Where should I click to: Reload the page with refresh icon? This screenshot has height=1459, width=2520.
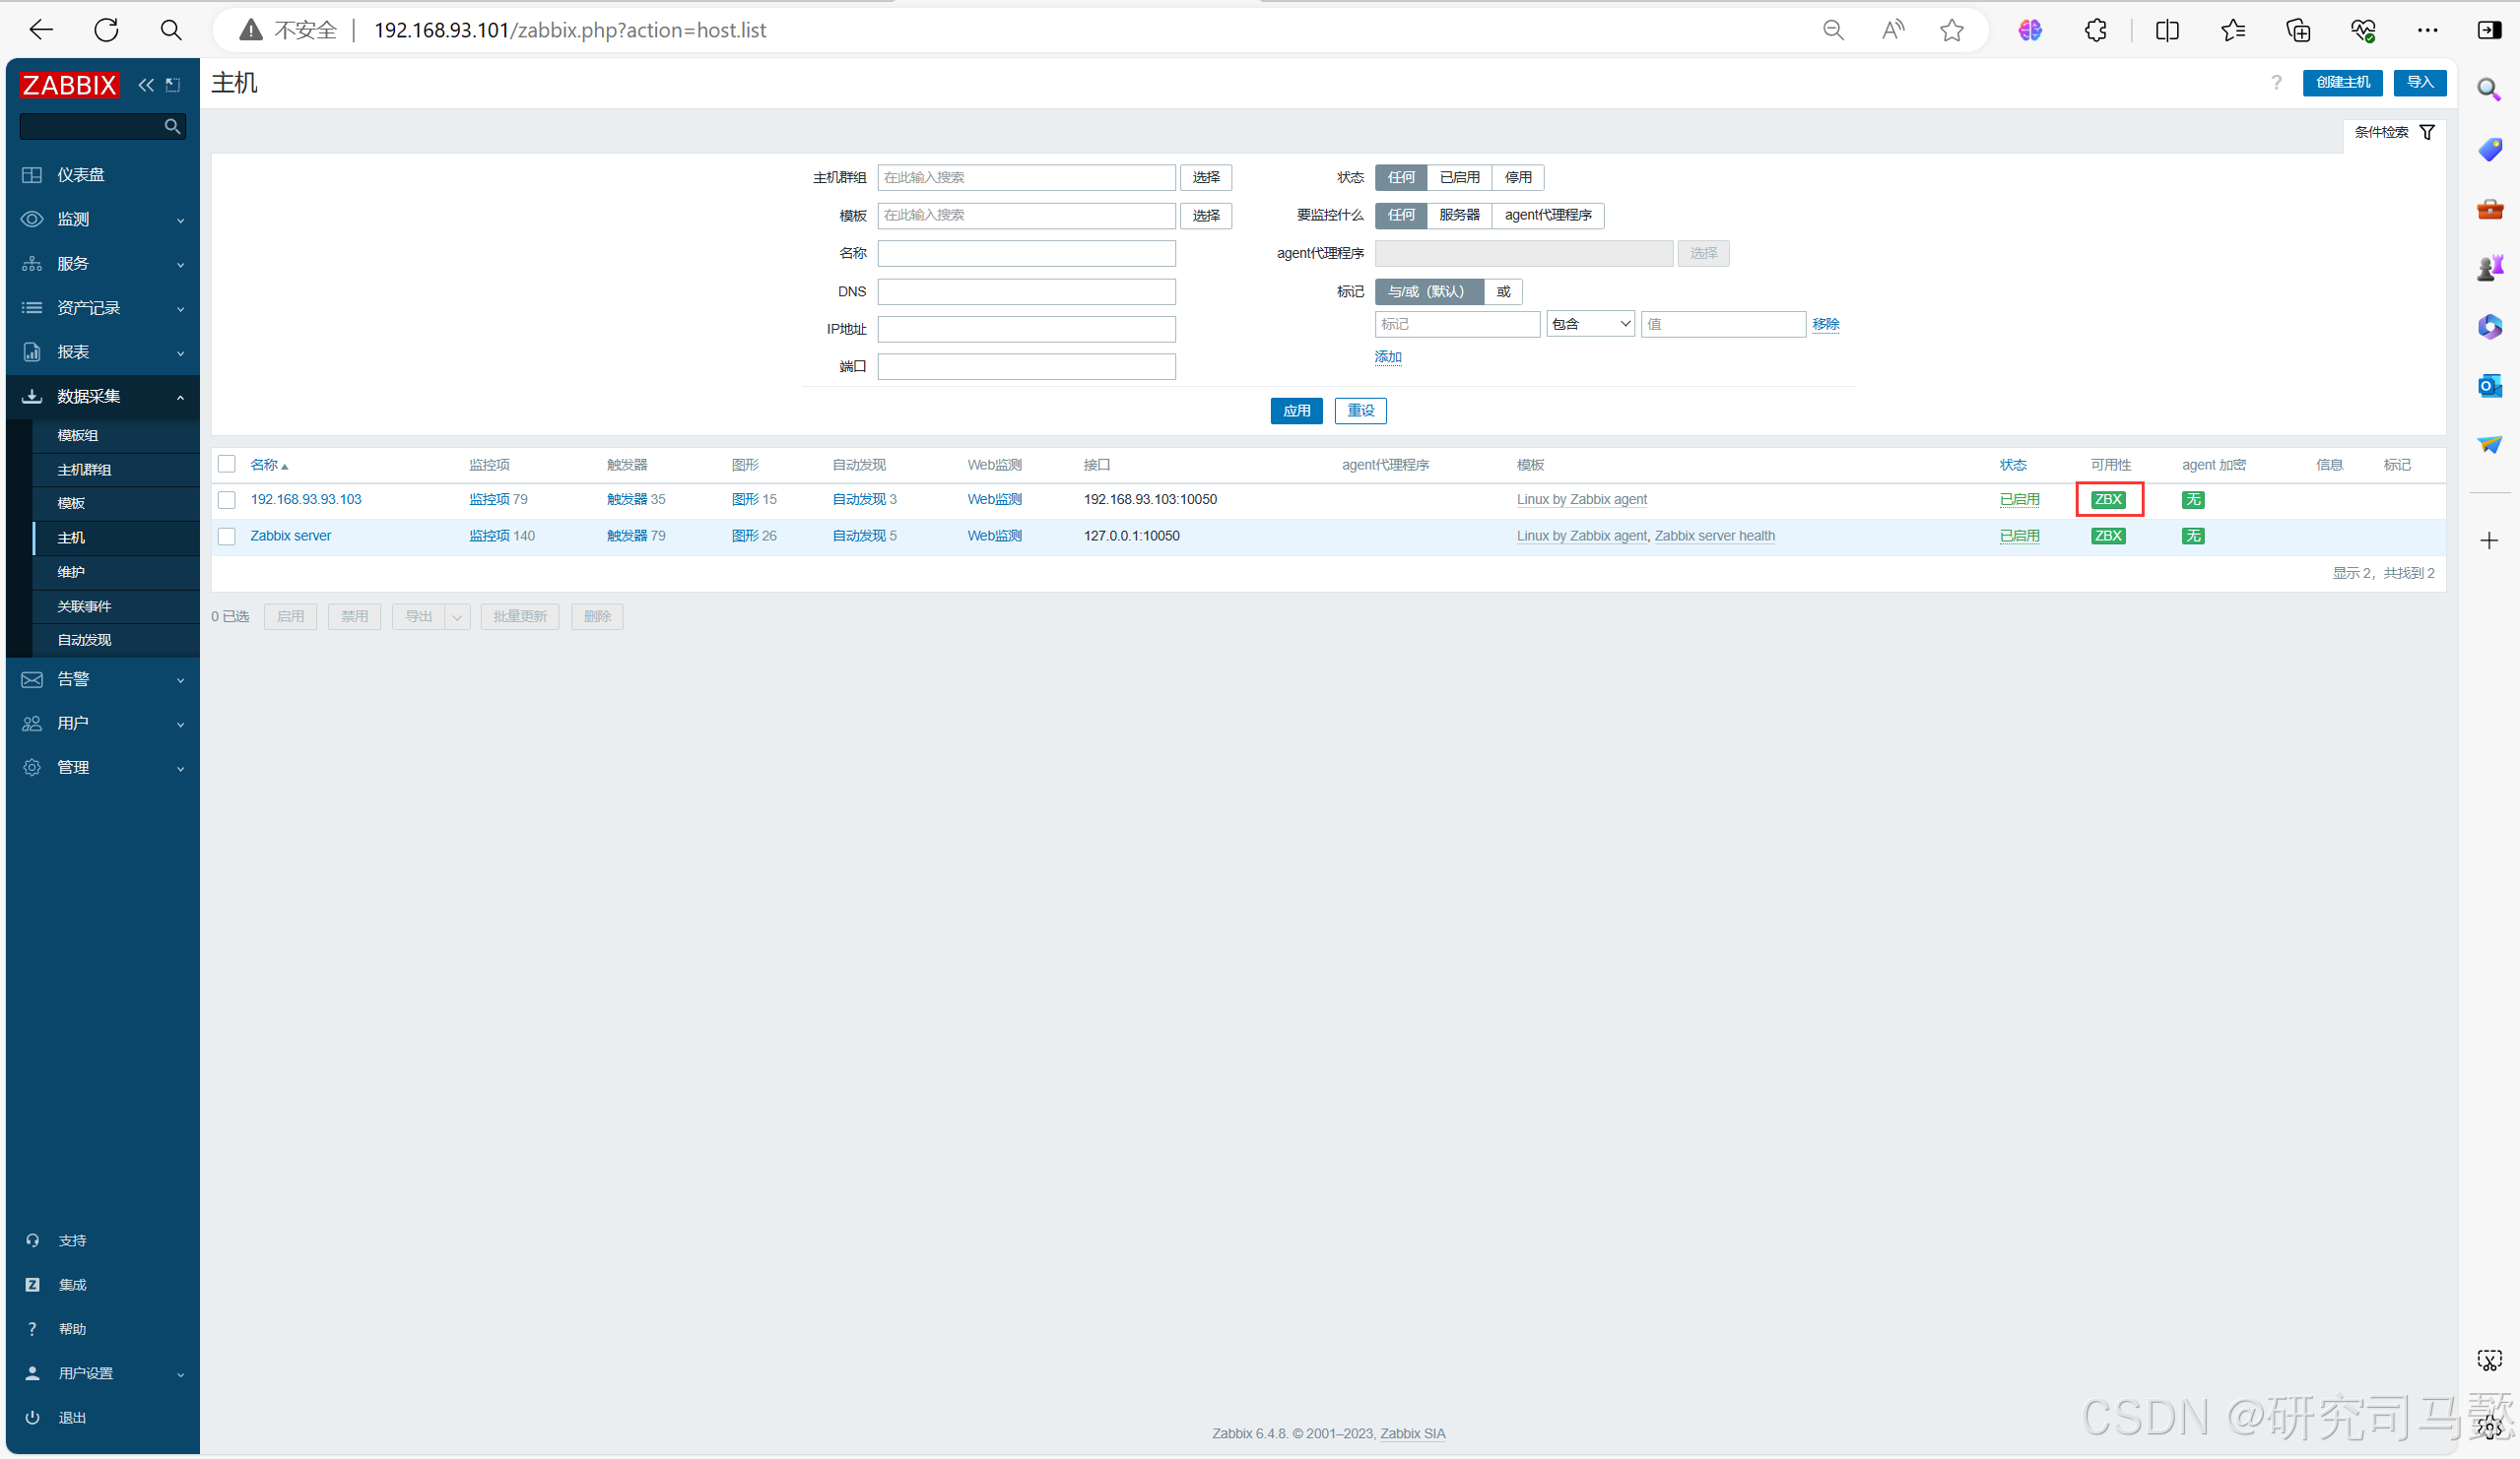(x=106, y=30)
